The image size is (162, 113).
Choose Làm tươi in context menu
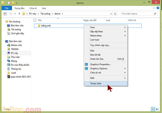(x=106, y=40)
